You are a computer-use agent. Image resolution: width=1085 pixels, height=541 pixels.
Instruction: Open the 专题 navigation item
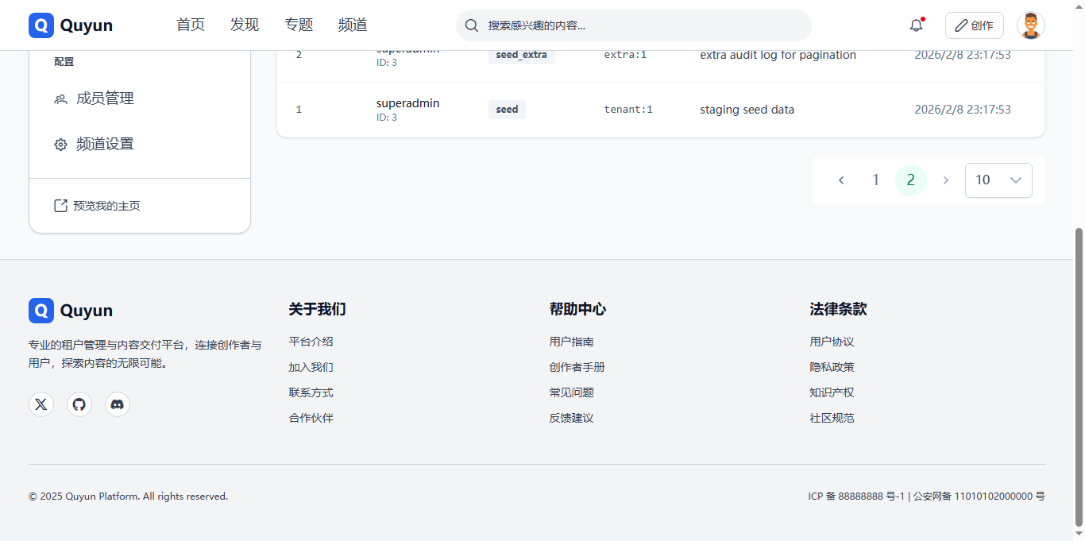click(x=299, y=25)
